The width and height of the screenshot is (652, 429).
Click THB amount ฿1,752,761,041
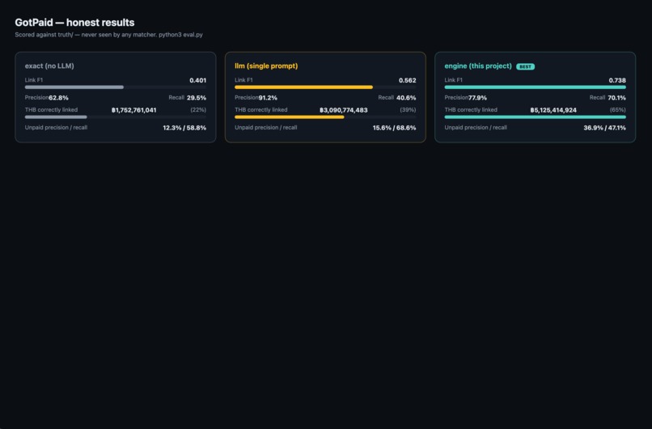tap(134, 110)
